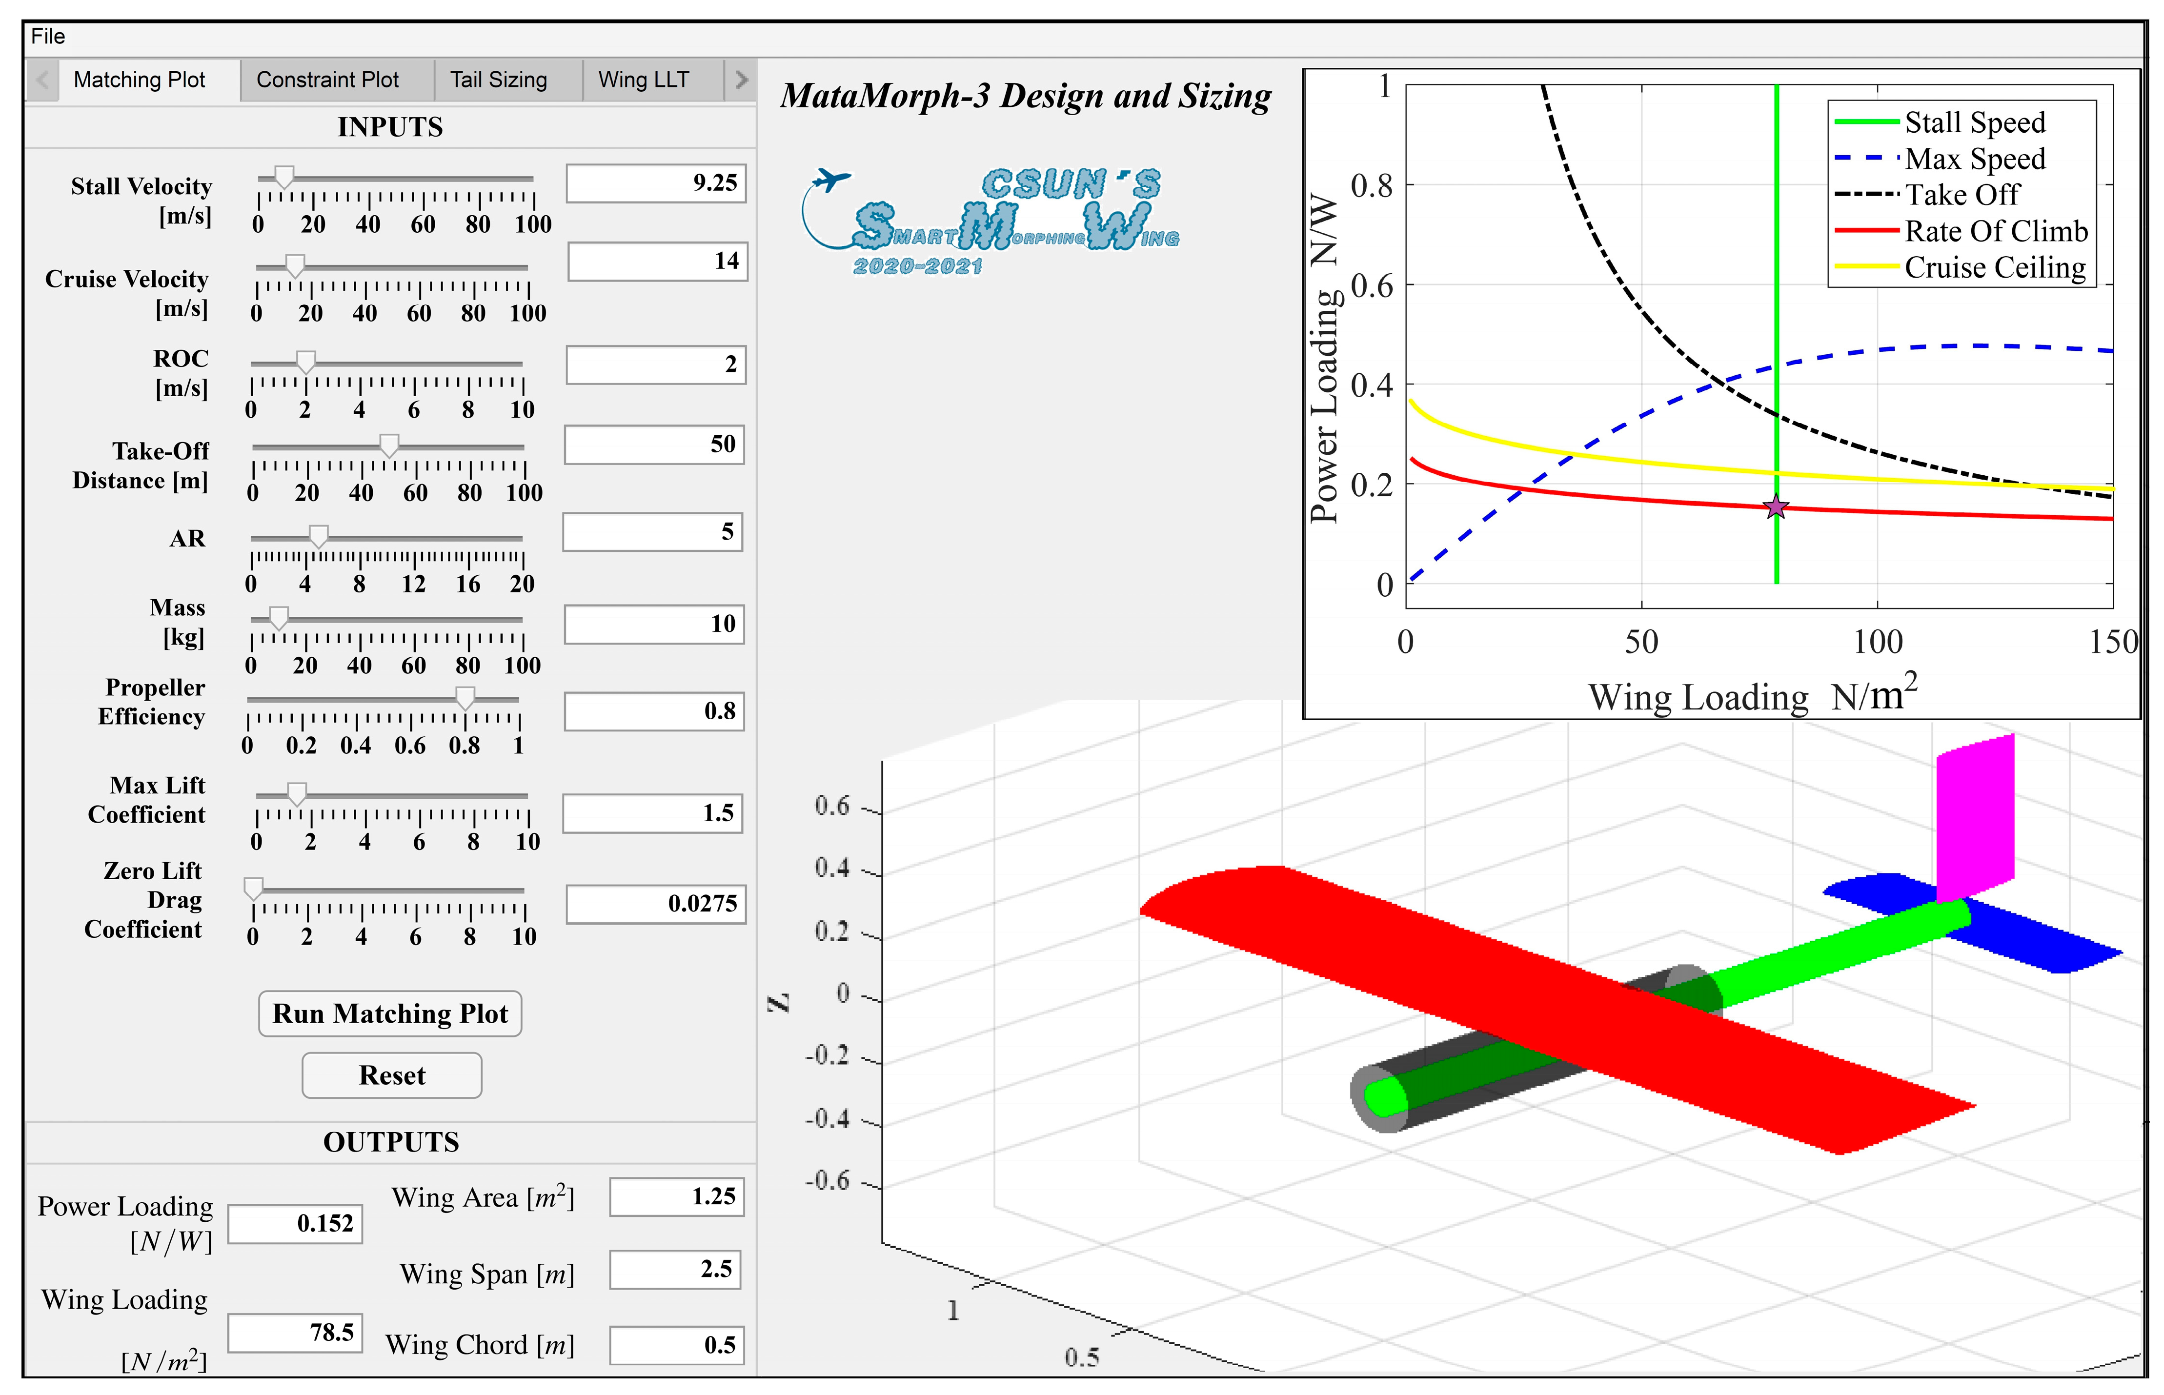2164x1395 pixels.
Task: Open the File menu
Action: click(x=47, y=36)
